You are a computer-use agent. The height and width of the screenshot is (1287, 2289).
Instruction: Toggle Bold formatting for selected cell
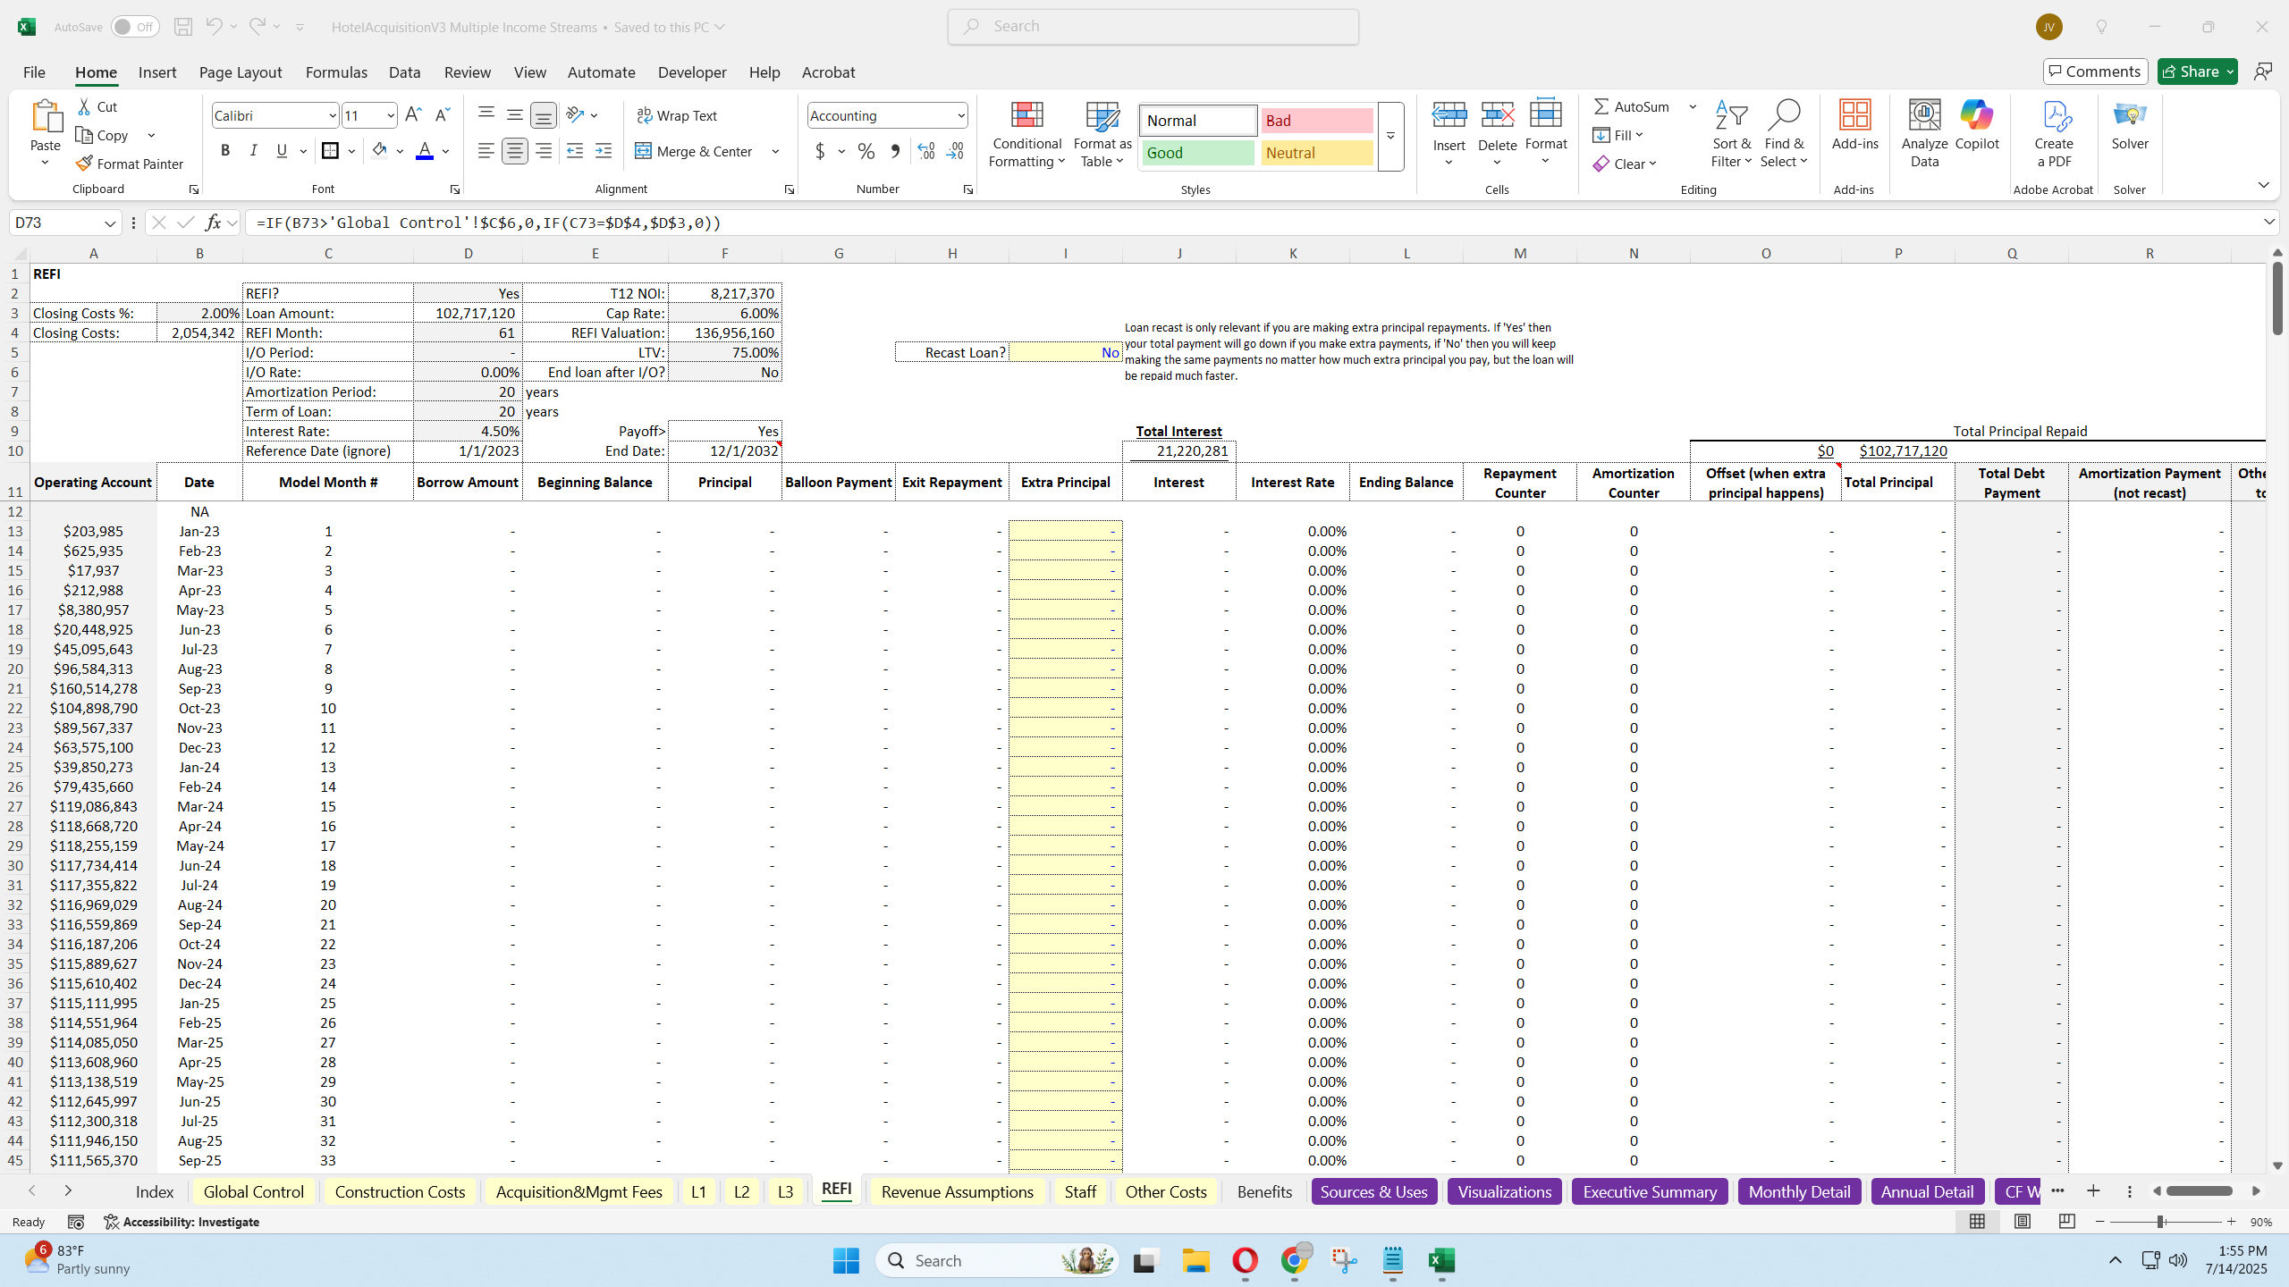[x=224, y=150]
